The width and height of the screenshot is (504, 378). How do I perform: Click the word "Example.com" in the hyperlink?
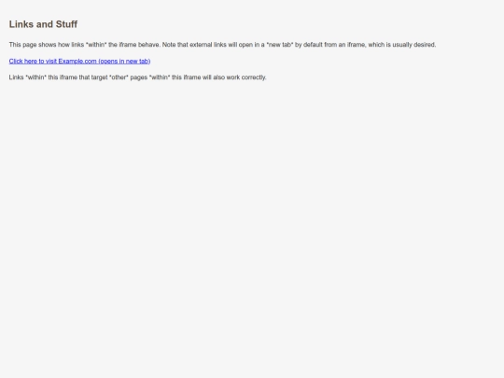click(77, 61)
